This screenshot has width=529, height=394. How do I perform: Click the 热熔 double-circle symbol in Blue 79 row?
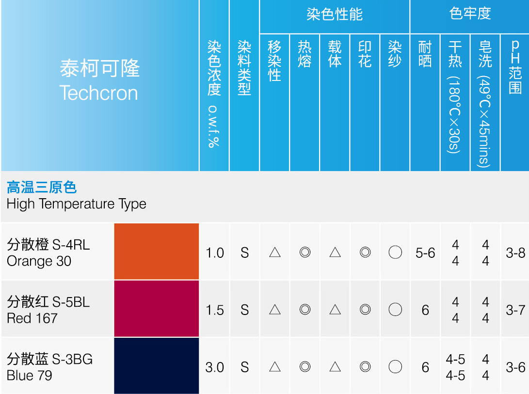click(305, 367)
